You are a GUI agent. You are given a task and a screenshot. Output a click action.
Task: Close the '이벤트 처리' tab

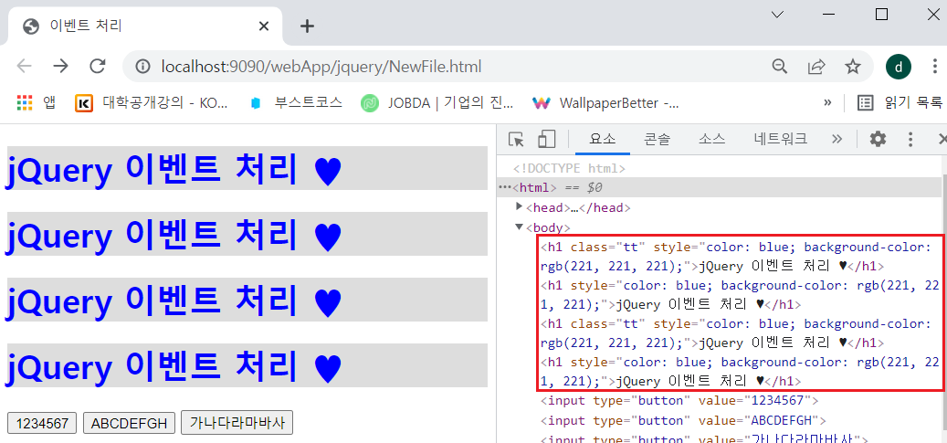(264, 26)
